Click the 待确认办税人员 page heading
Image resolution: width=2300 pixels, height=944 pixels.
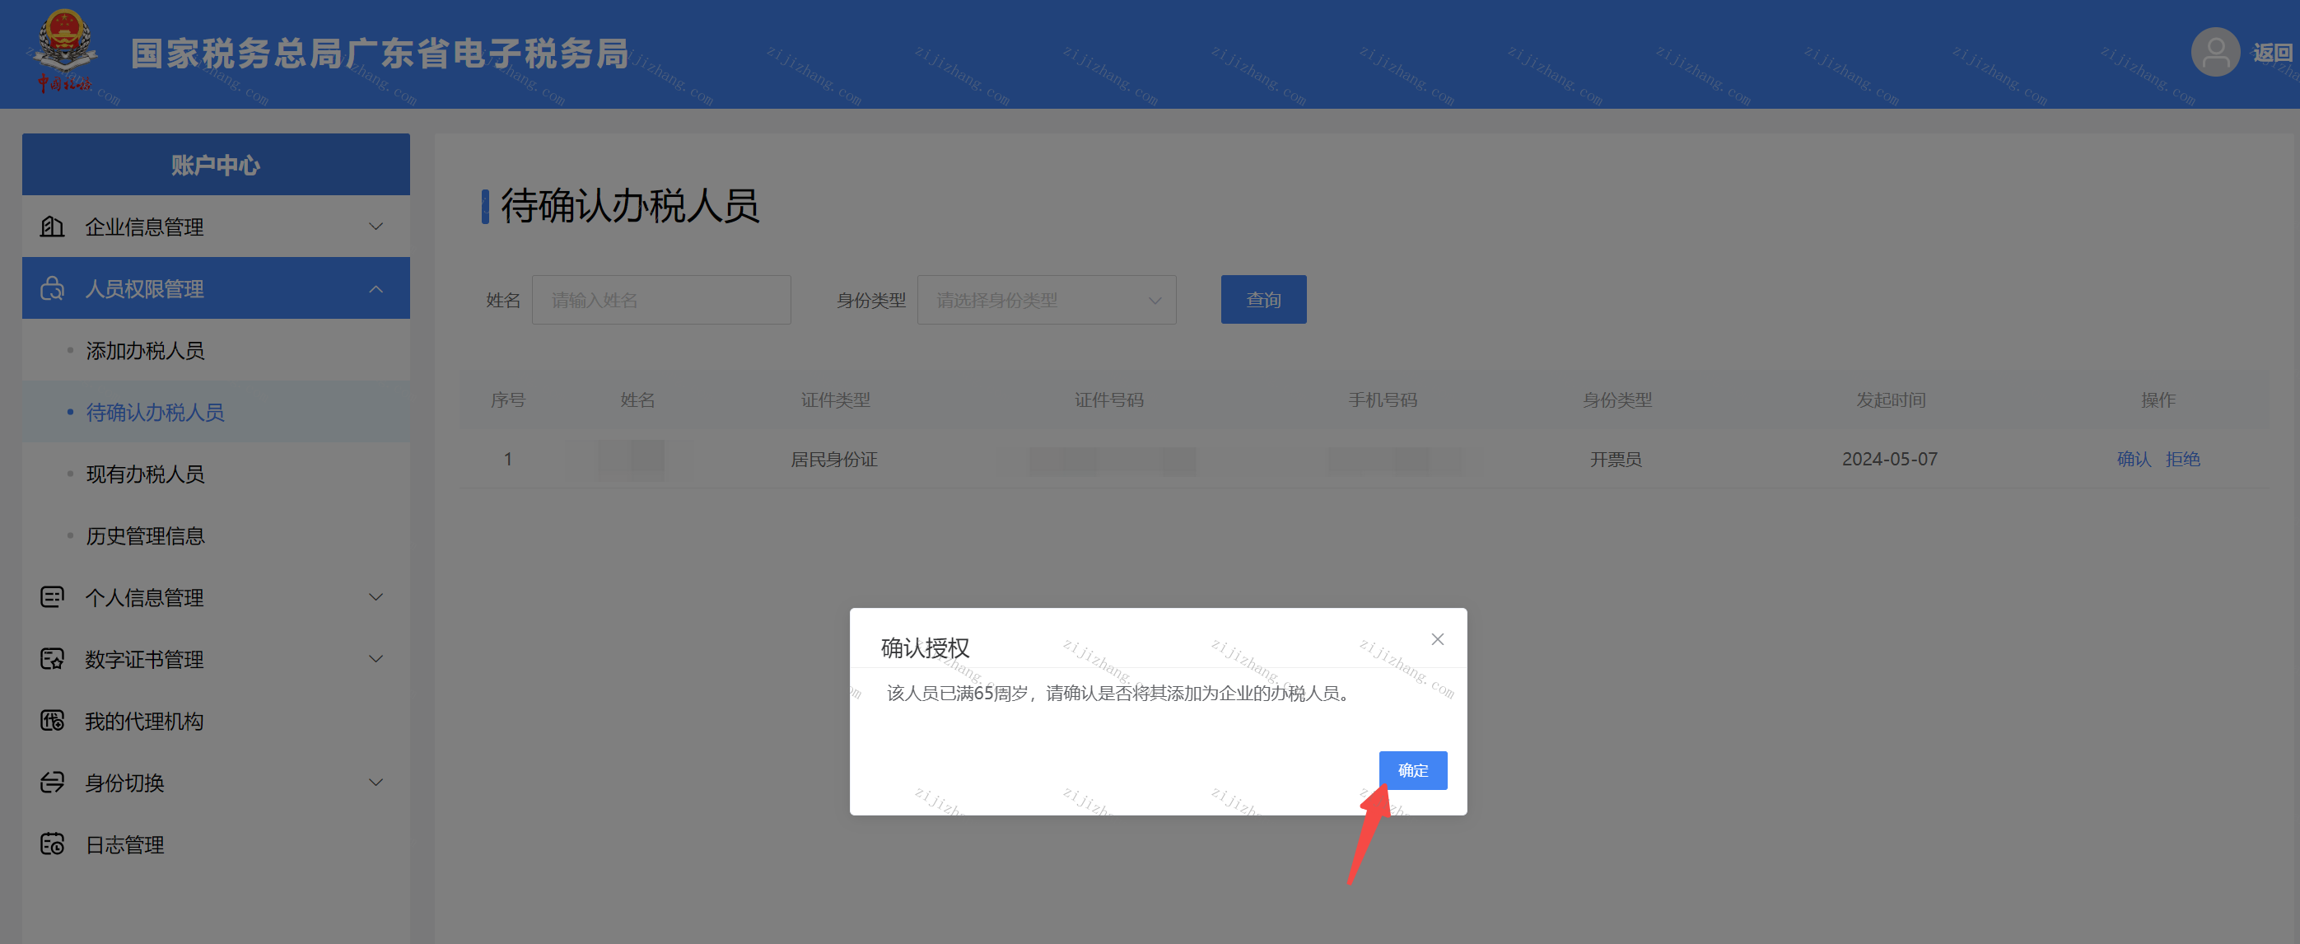click(x=629, y=205)
